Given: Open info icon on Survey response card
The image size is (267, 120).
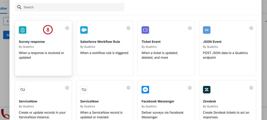Looking at the screenshot, I should click(67, 28).
